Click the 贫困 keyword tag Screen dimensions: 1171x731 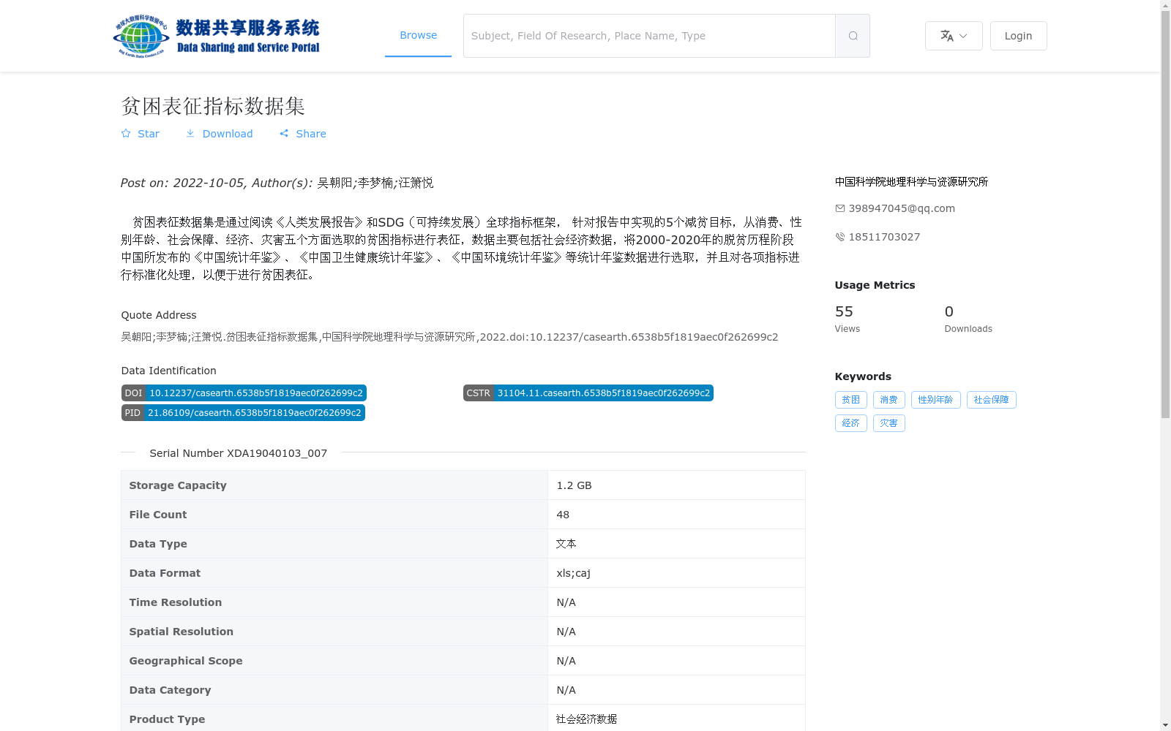tap(850, 400)
